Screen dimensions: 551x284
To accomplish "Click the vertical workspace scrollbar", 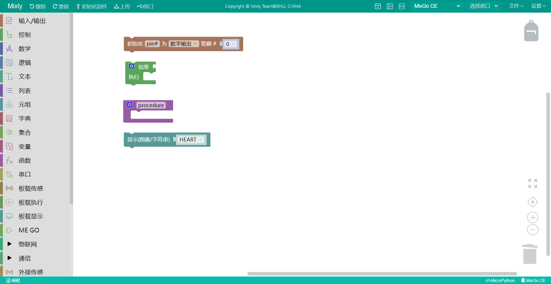I will pyautogui.click(x=548, y=174).
